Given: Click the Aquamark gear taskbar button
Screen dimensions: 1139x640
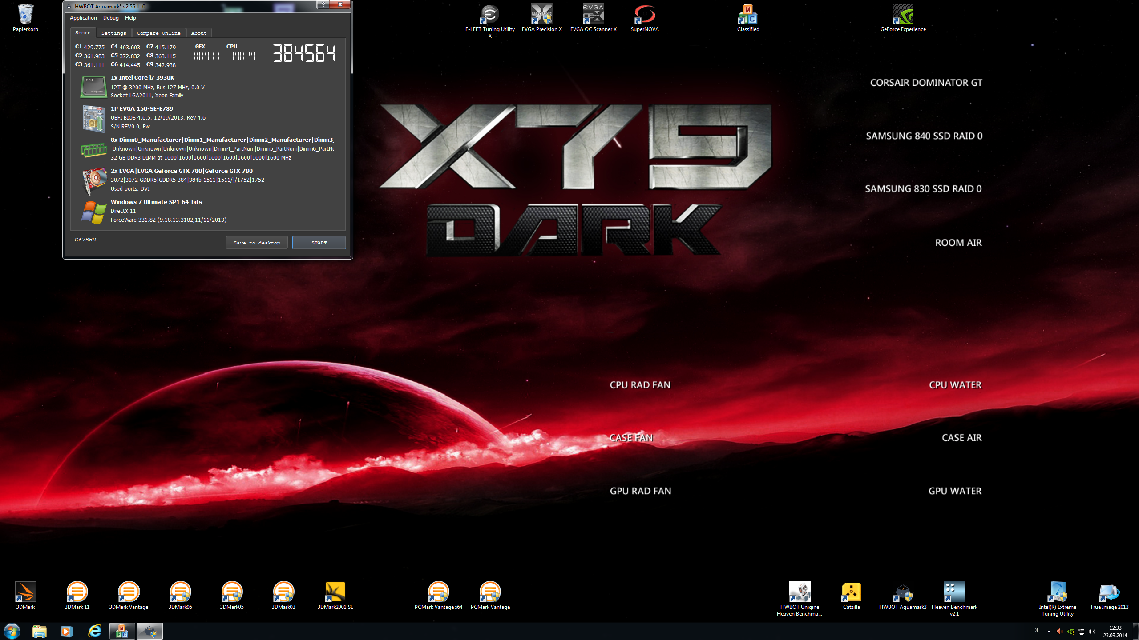Looking at the screenshot, I should (150, 631).
